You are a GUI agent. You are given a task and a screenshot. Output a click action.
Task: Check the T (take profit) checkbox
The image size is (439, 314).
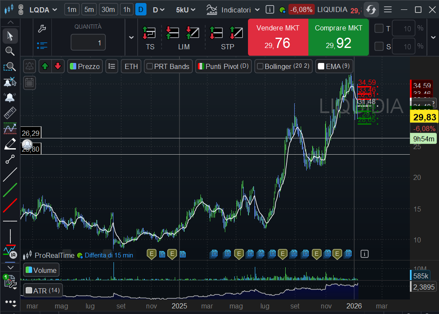379,29
